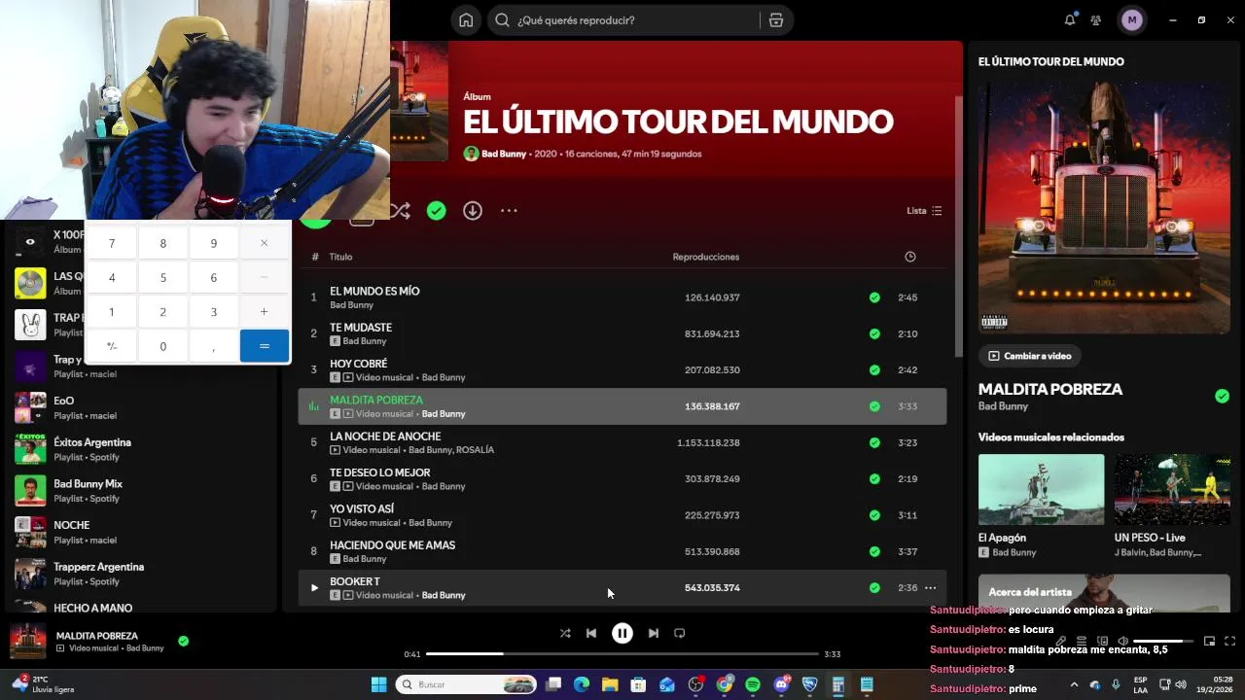Download the album
The image size is (1245, 700).
tap(473, 211)
